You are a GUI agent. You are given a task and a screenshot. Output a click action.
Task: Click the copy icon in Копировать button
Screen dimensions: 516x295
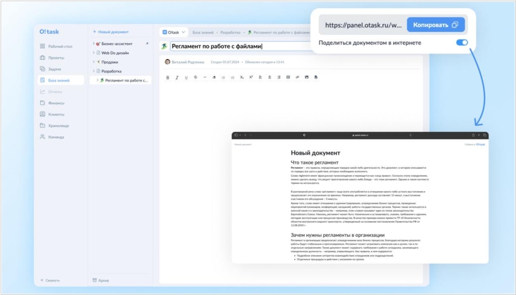point(455,25)
